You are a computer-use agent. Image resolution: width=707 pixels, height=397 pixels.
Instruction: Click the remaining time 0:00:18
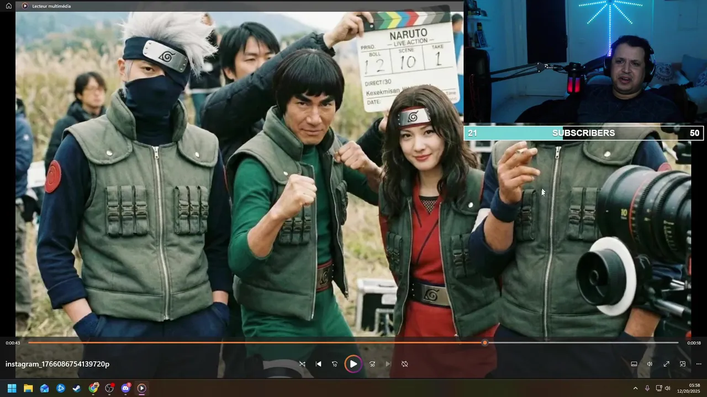(x=694, y=343)
